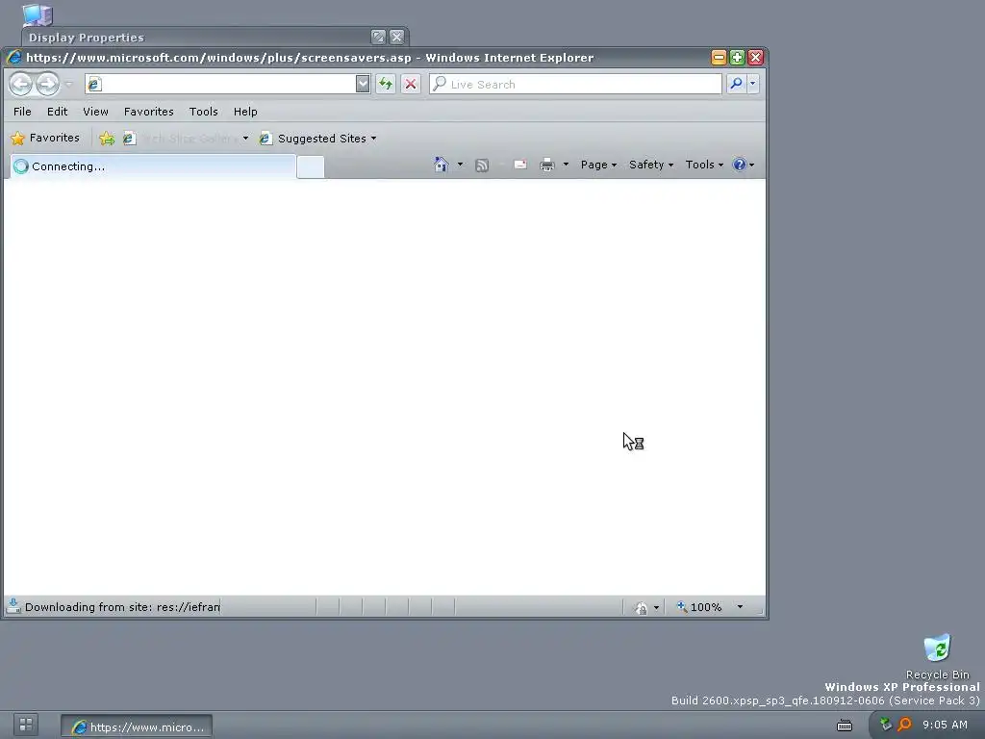Select the Internet Explorer taskbar button
The width and height of the screenshot is (985, 739).
pyautogui.click(x=137, y=726)
